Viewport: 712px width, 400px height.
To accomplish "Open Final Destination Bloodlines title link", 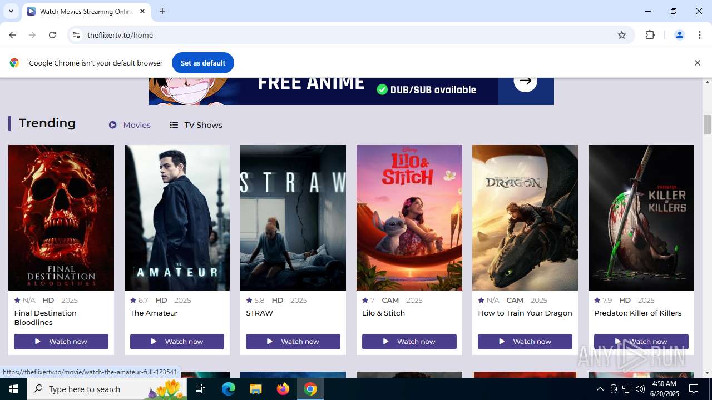I will (x=46, y=318).
